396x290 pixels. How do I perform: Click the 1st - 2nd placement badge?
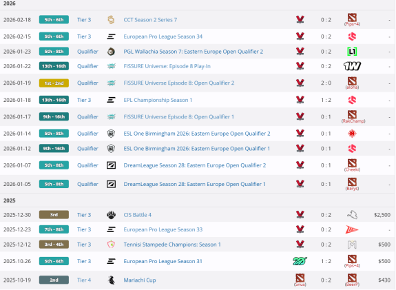[54, 83]
